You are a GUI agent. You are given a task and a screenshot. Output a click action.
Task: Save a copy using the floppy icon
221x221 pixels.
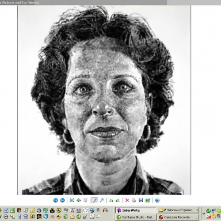[x=141, y=200]
